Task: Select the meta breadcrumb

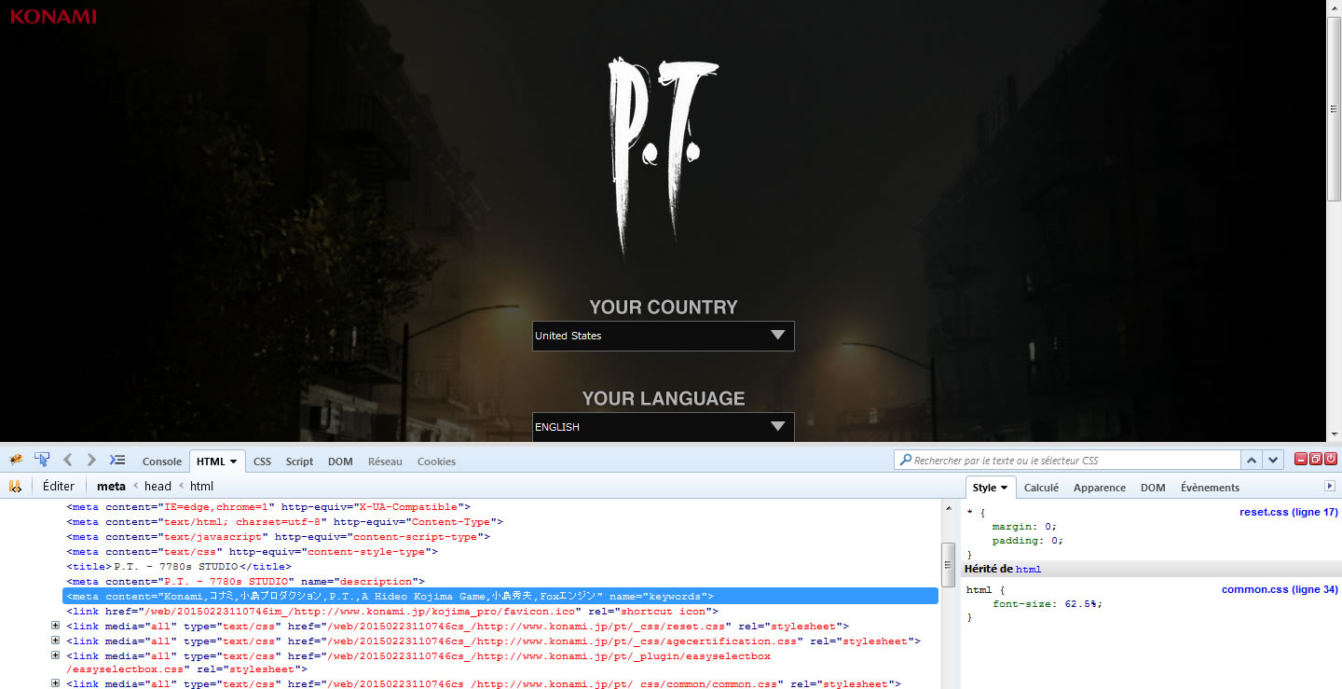Action: click(x=111, y=486)
